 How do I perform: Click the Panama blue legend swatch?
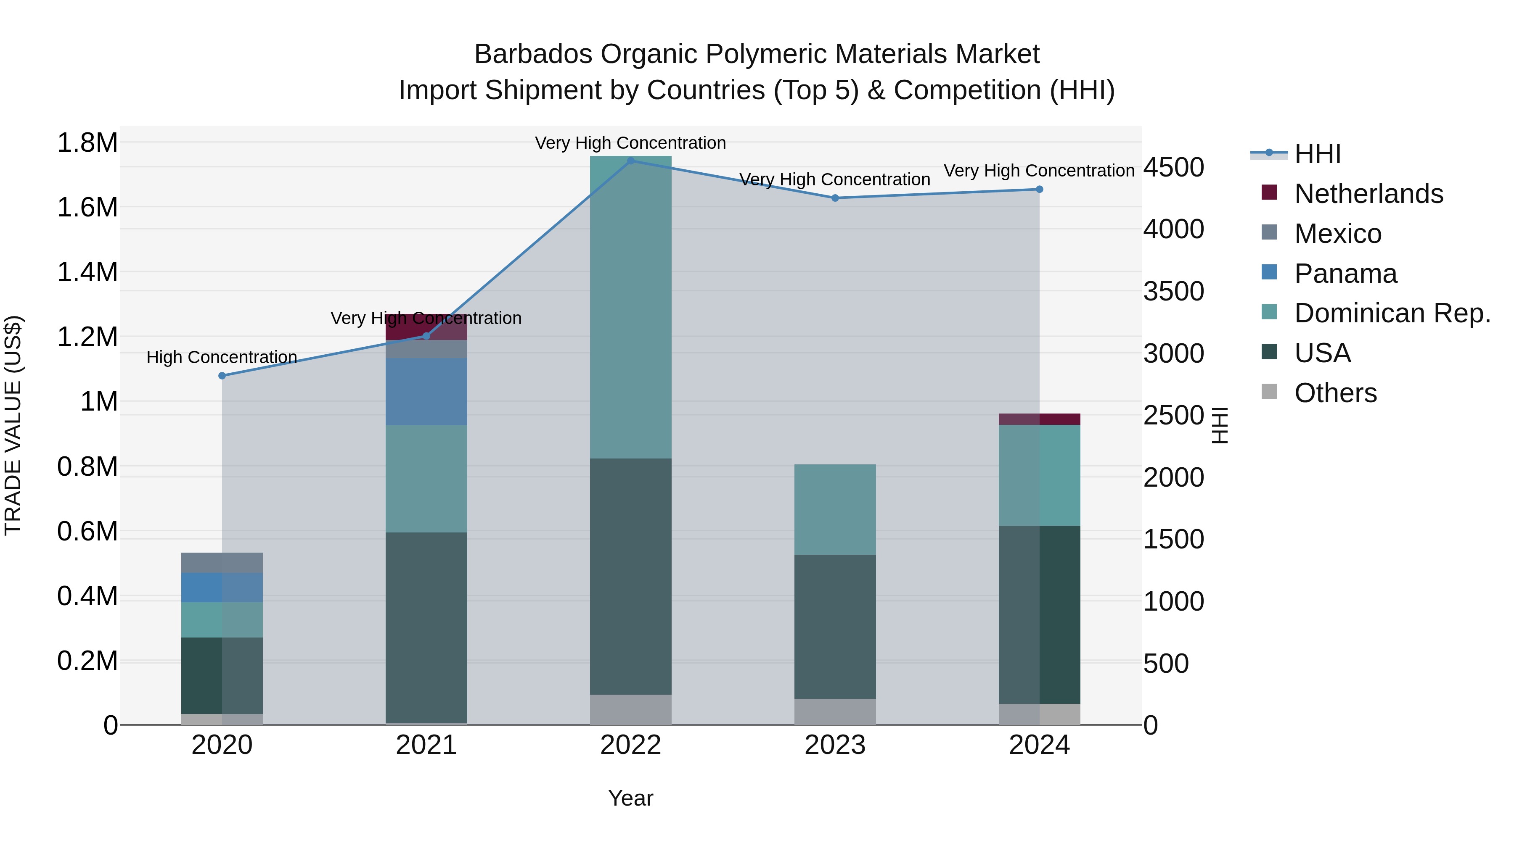tap(1270, 272)
